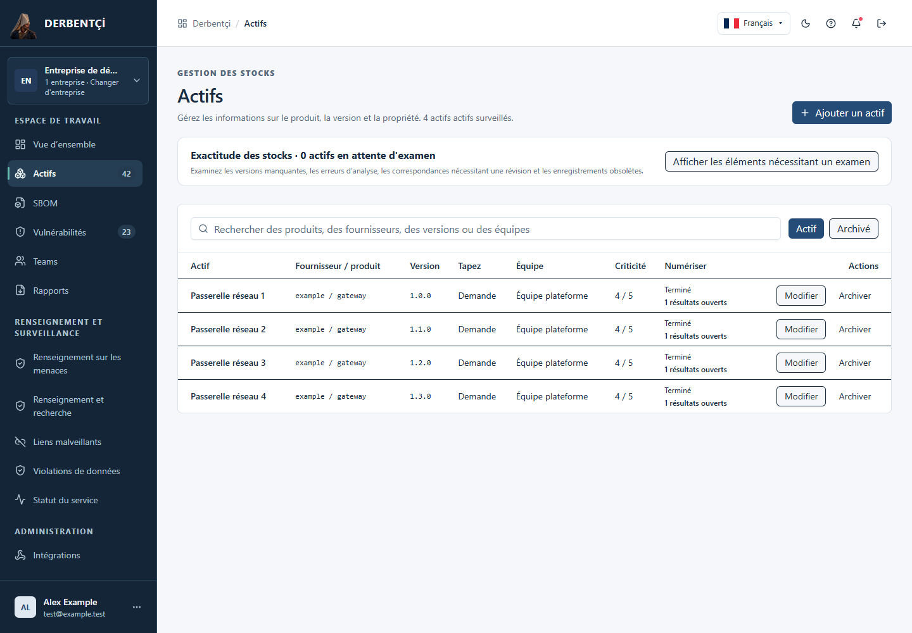Expand the company switcher chevron

coord(137,80)
